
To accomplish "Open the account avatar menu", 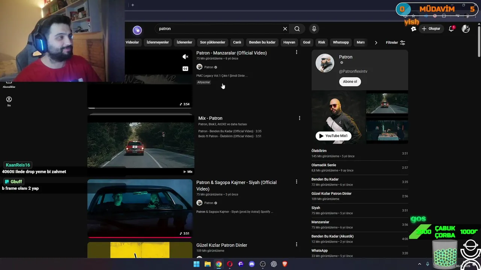I will tap(466, 29).
